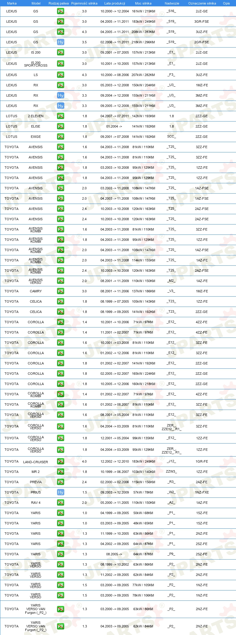Select the 1GR-FE engine code cell
The width and height of the screenshot is (236, 635).
[202, 461]
